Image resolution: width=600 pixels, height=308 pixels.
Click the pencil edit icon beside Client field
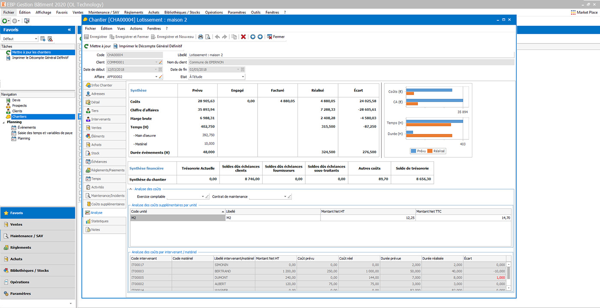[161, 62]
